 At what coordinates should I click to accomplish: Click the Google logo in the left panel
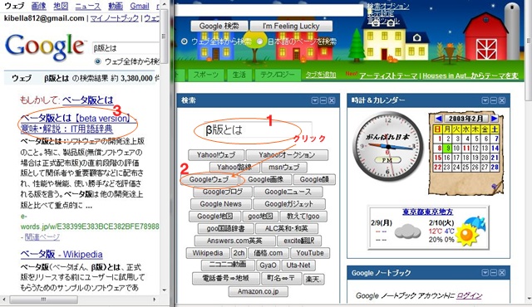pyautogui.click(x=44, y=47)
